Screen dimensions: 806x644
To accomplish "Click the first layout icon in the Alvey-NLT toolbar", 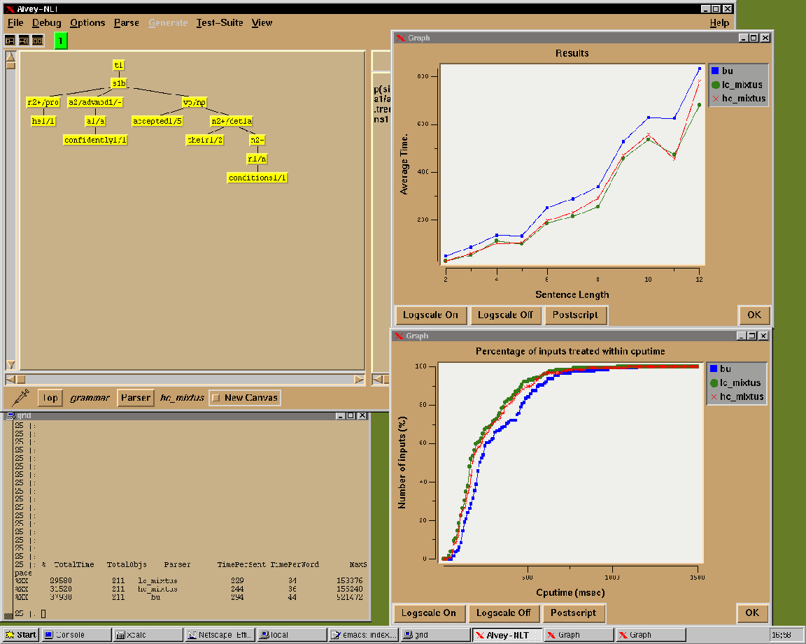I will pos(10,41).
